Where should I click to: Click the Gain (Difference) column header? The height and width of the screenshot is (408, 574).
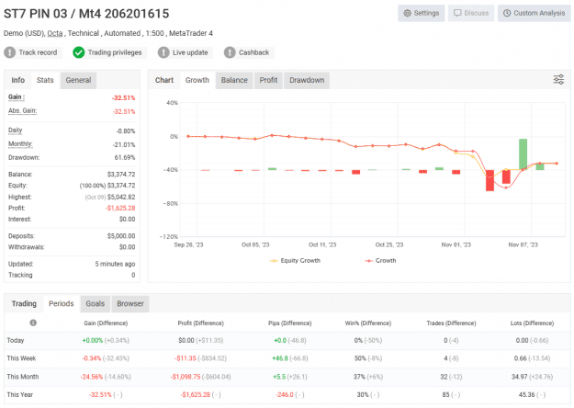[x=106, y=323]
